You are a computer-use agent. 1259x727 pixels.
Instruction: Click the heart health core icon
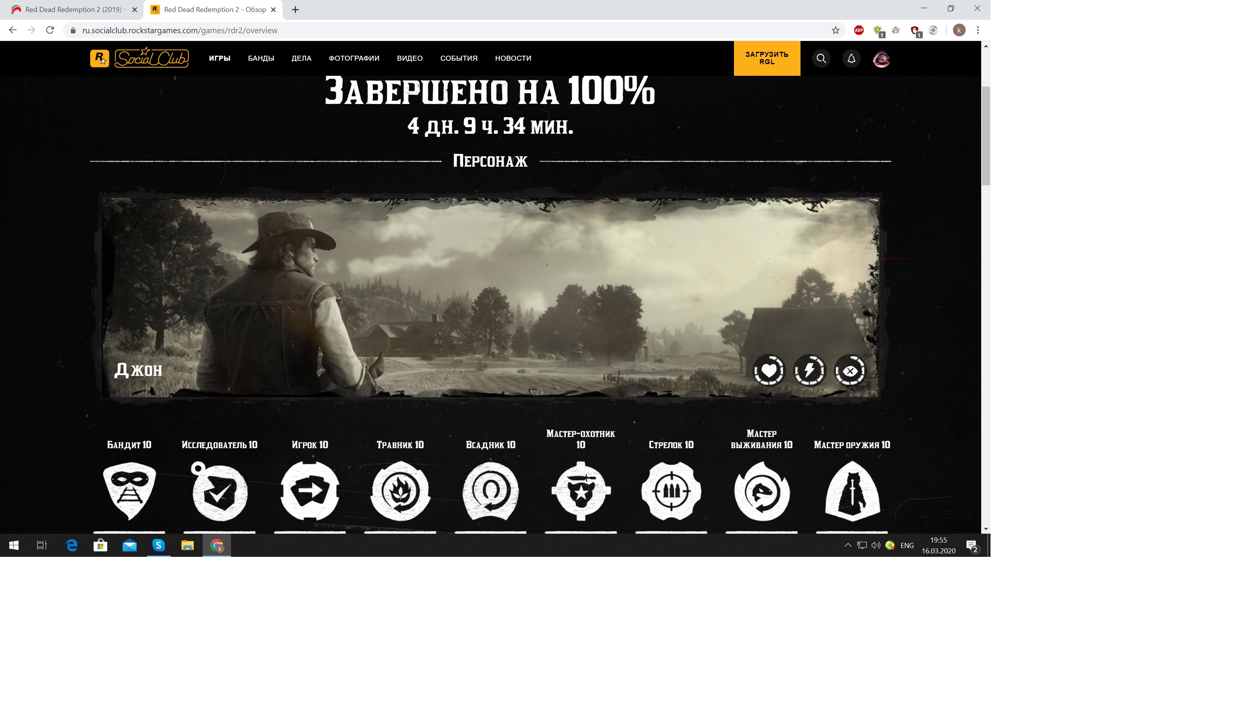[x=769, y=370]
